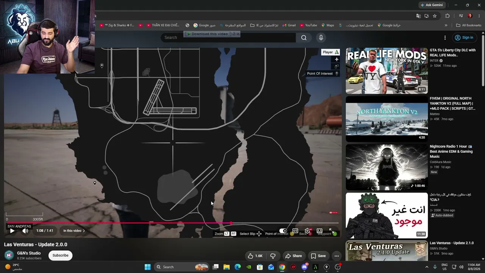Open G&N's Studio channel avatar
485x273 pixels.
point(9,255)
